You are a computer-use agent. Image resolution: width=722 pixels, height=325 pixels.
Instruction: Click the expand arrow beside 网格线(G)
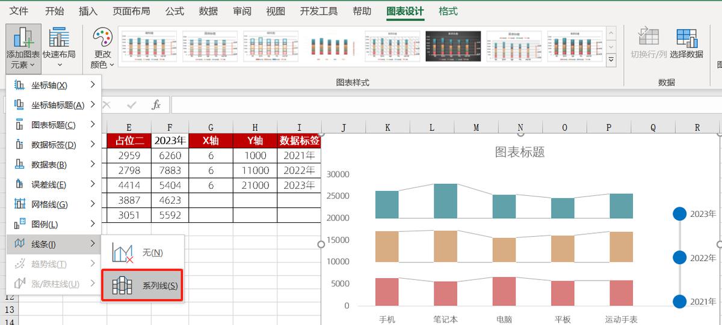pos(93,204)
